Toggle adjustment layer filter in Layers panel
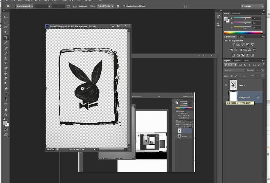The image size is (270, 183). pos(245,65)
